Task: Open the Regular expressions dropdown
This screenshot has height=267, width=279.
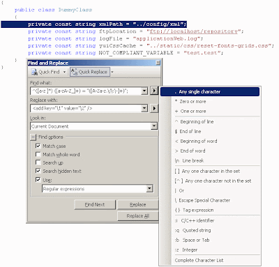Action: coord(150,189)
